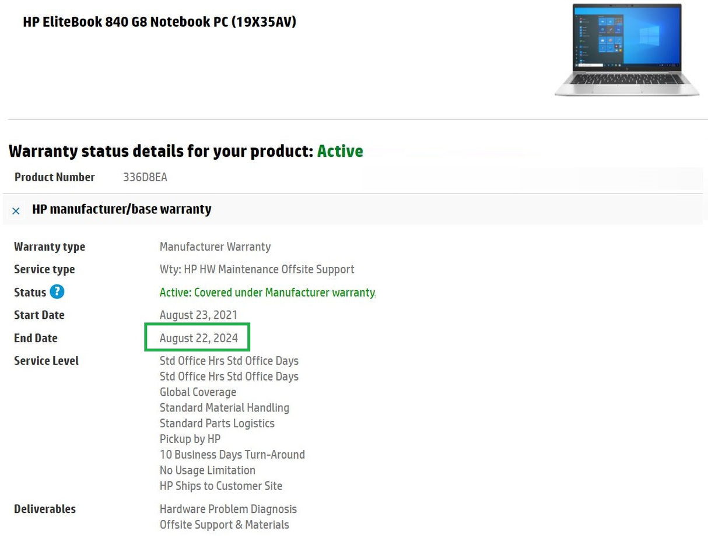Select the Start Date August 23, 2021

(x=198, y=315)
